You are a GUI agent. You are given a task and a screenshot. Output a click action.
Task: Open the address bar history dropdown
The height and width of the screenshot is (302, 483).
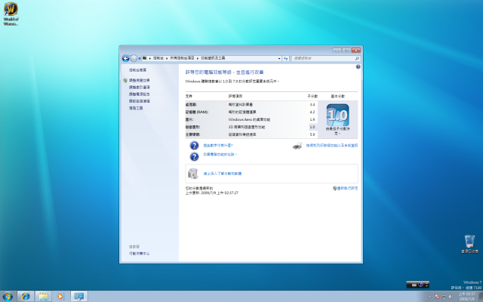click(279, 58)
